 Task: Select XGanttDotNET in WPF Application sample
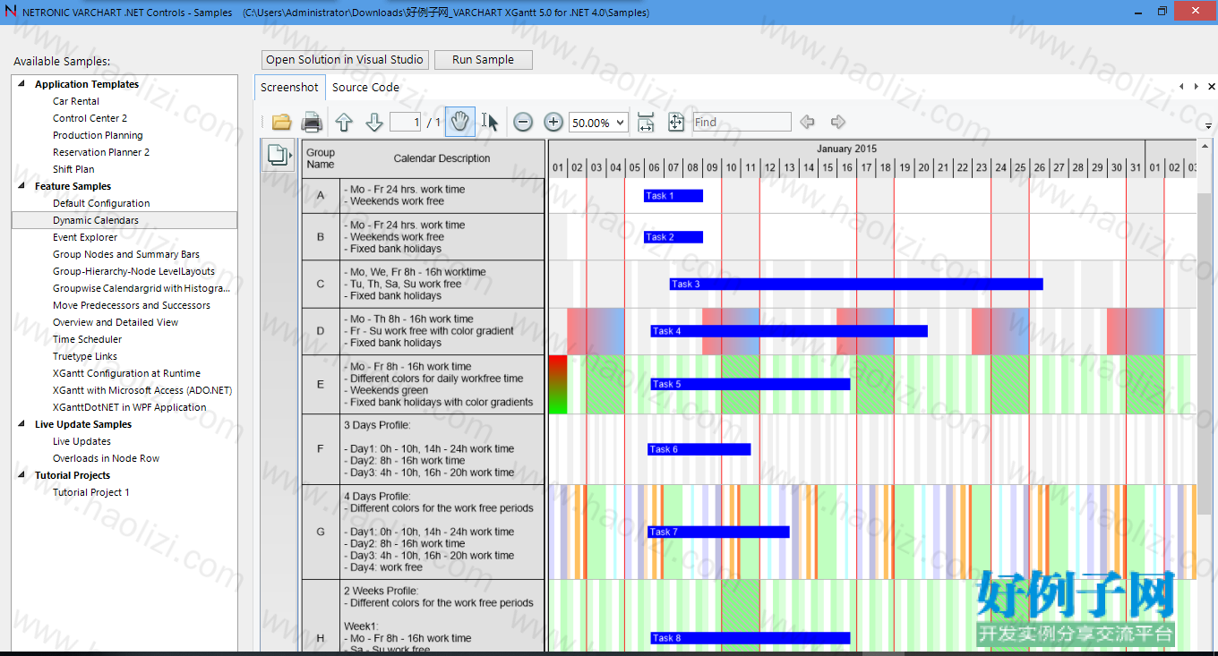click(129, 407)
